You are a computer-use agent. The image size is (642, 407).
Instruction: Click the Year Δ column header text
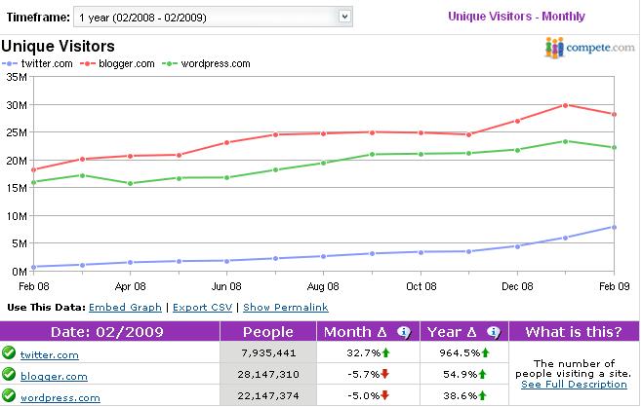(452, 332)
